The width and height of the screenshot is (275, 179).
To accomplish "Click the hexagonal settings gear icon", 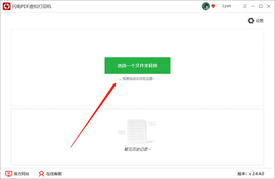I will point(251,21).
